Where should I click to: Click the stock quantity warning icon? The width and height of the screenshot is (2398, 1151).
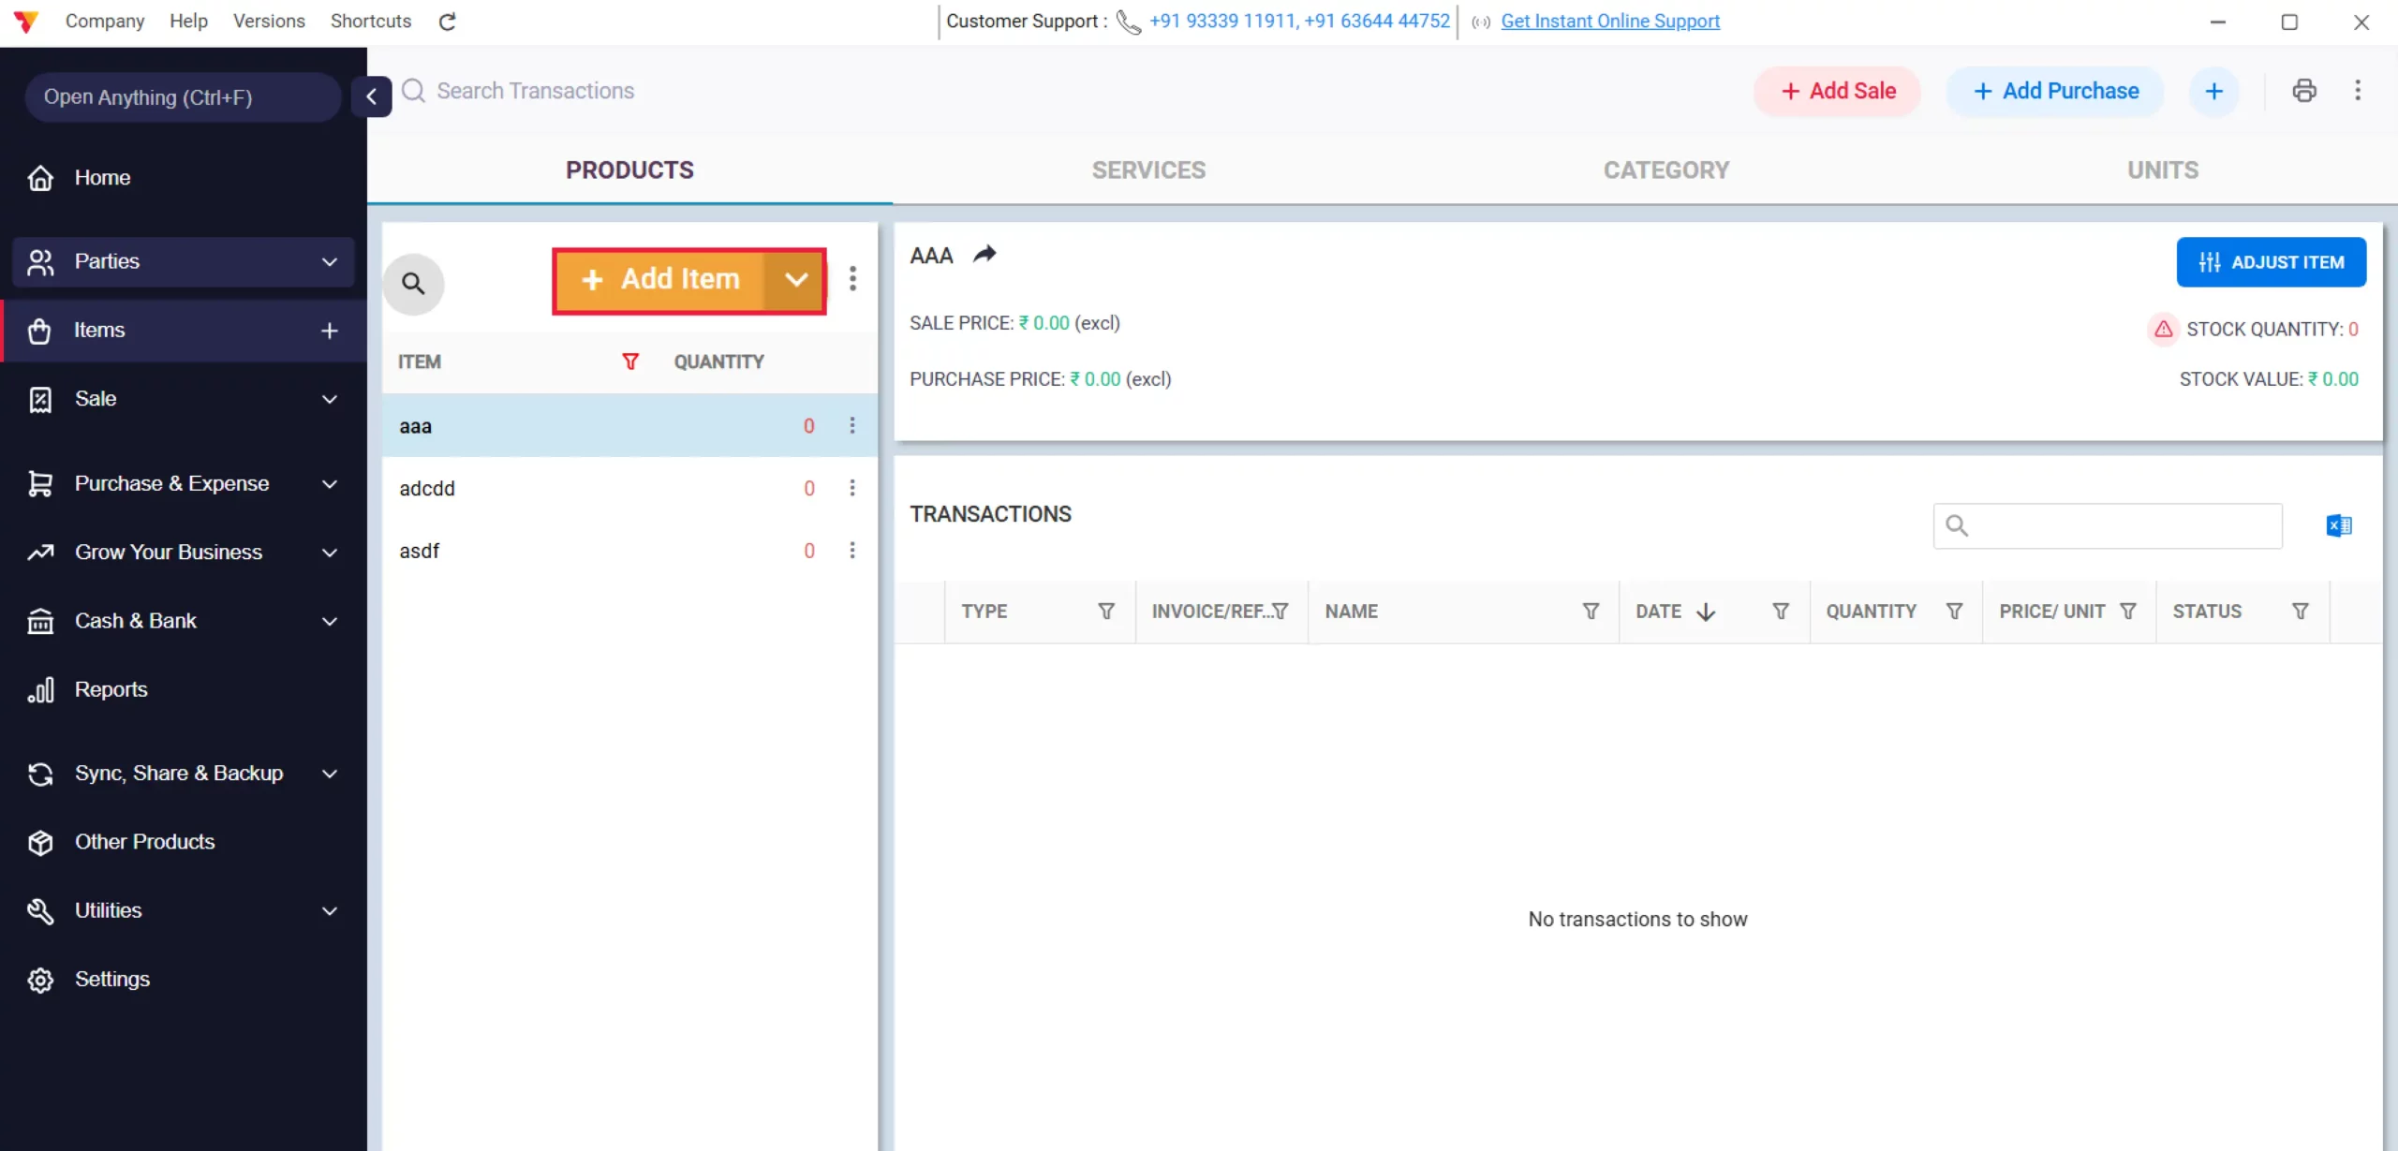point(2163,329)
